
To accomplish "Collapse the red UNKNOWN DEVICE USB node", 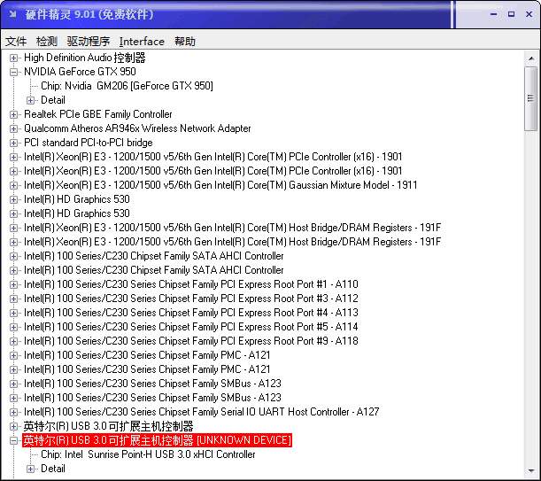I will click(13, 440).
